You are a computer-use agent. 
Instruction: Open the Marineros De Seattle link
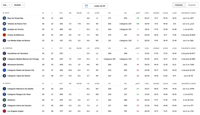click(20, 89)
